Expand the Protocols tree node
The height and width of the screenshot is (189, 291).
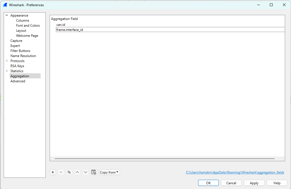coord(7,61)
